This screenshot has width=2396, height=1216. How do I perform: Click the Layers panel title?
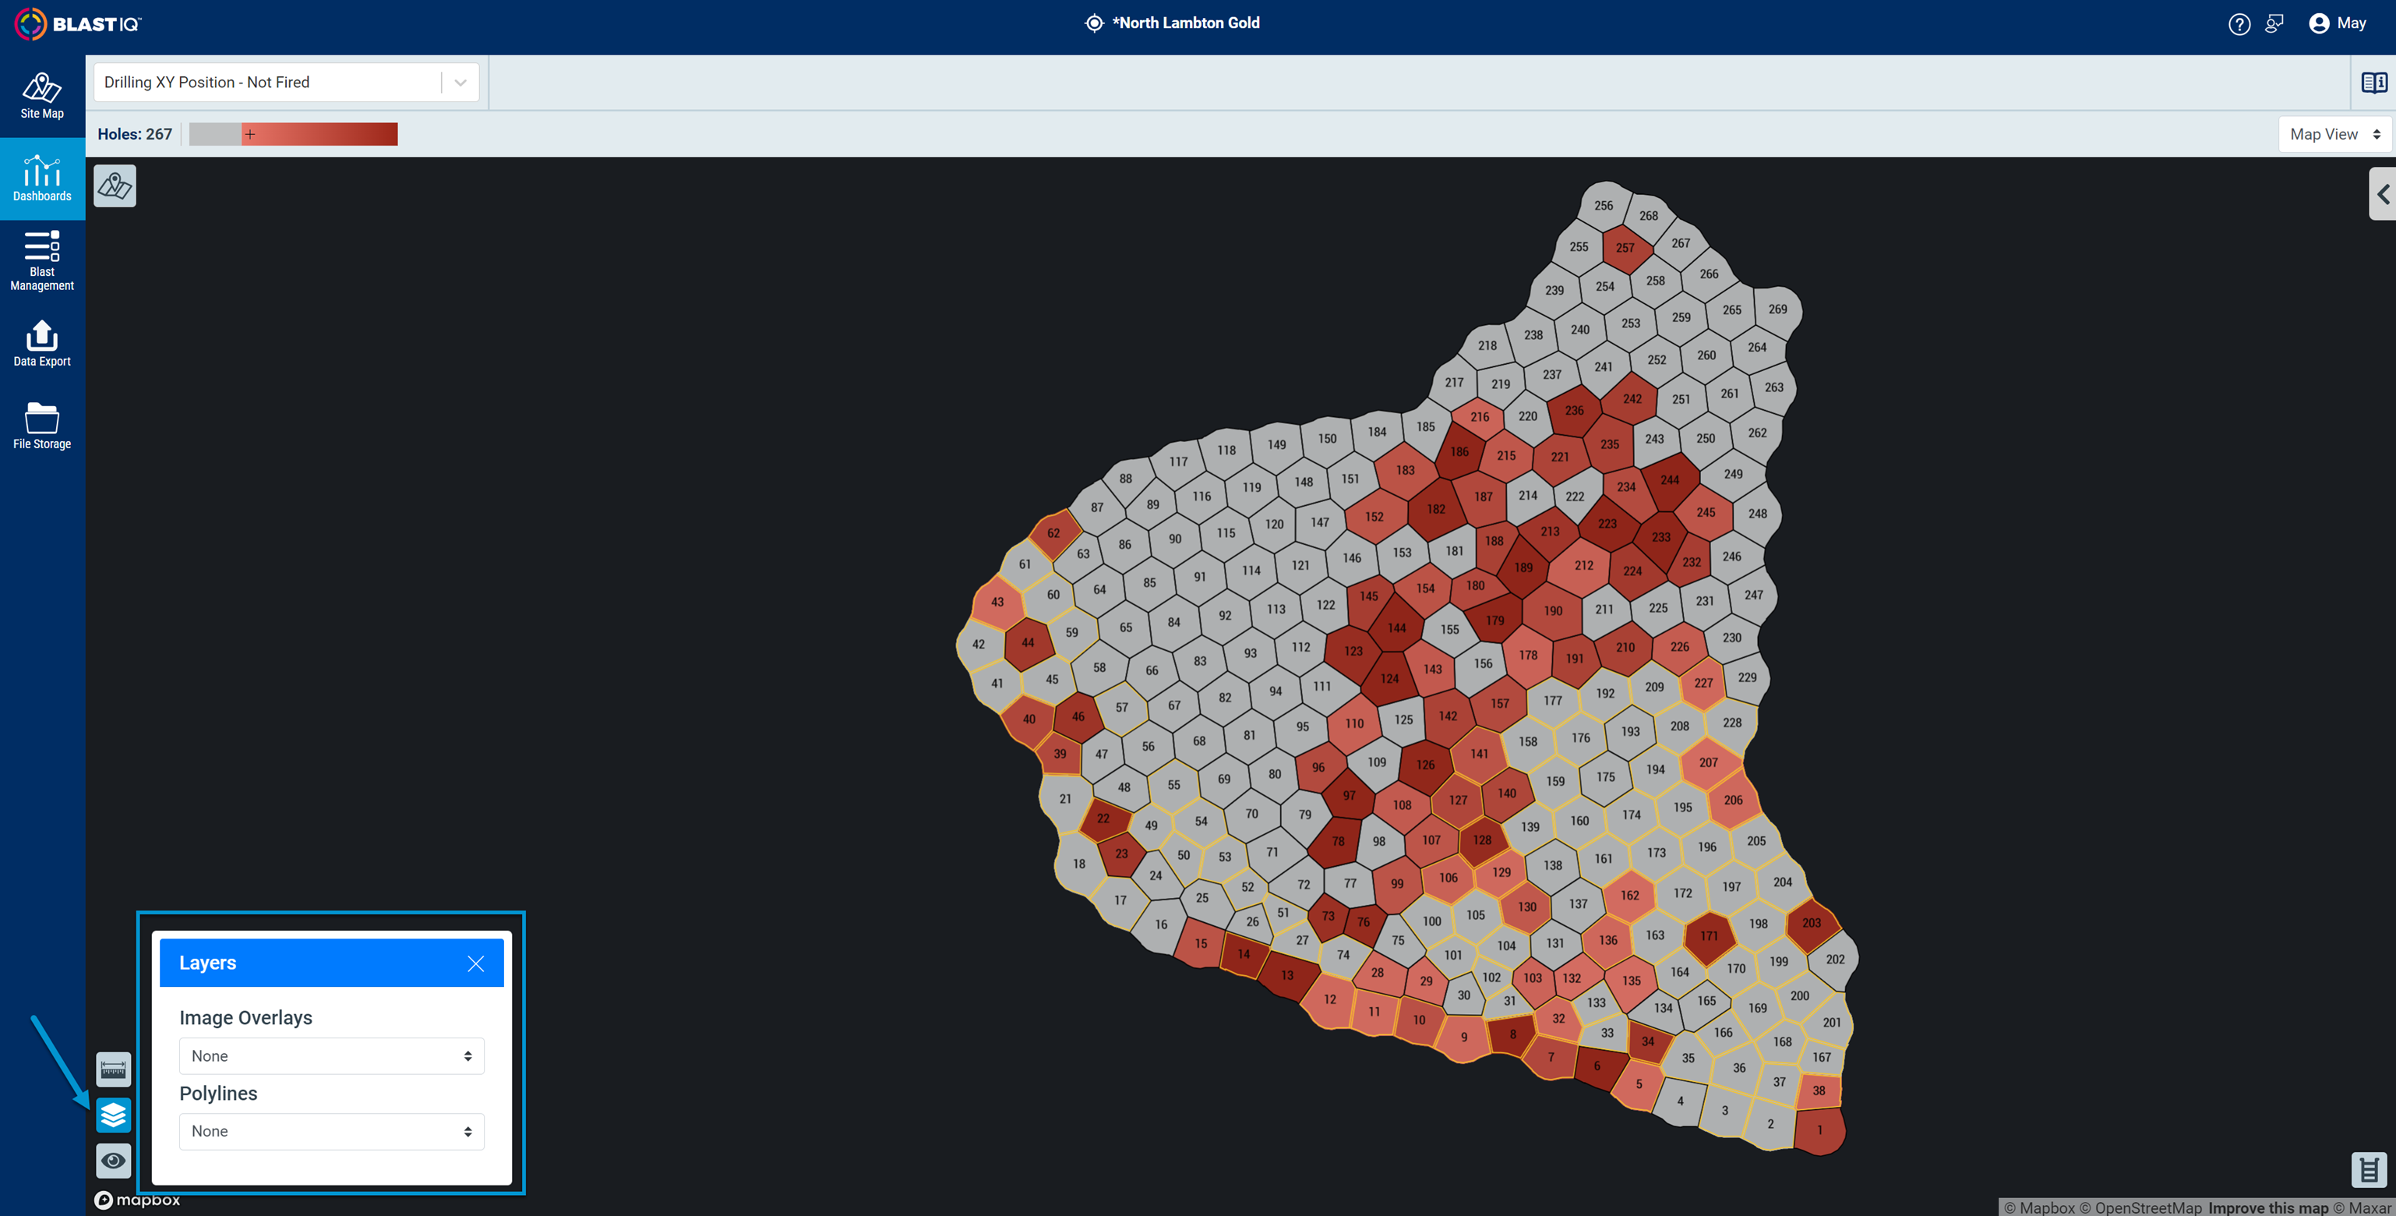pyautogui.click(x=207, y=963)
